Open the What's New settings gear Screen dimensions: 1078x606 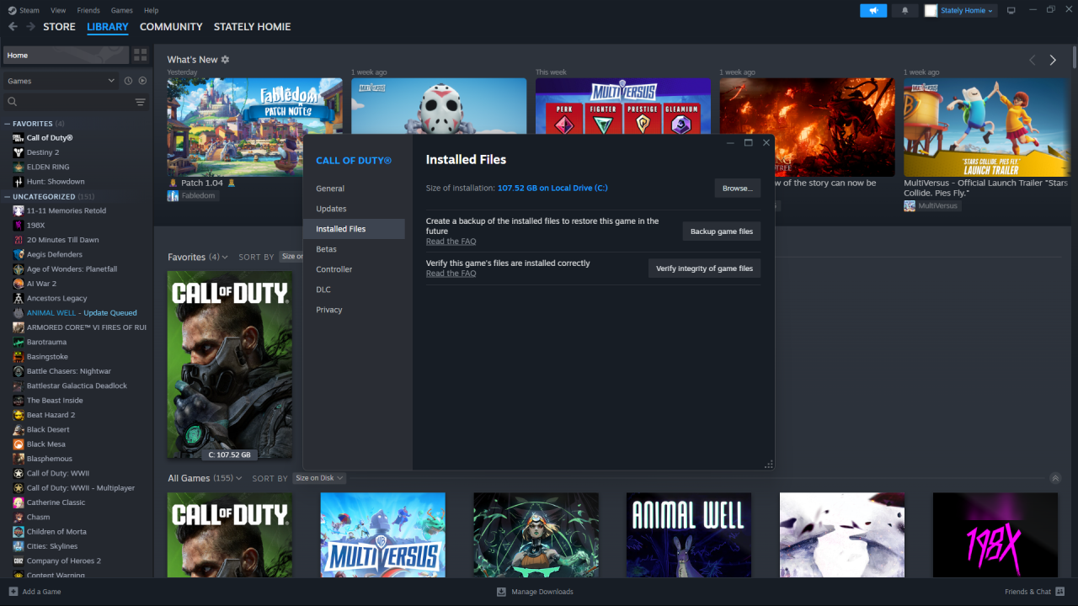(225, 60)
